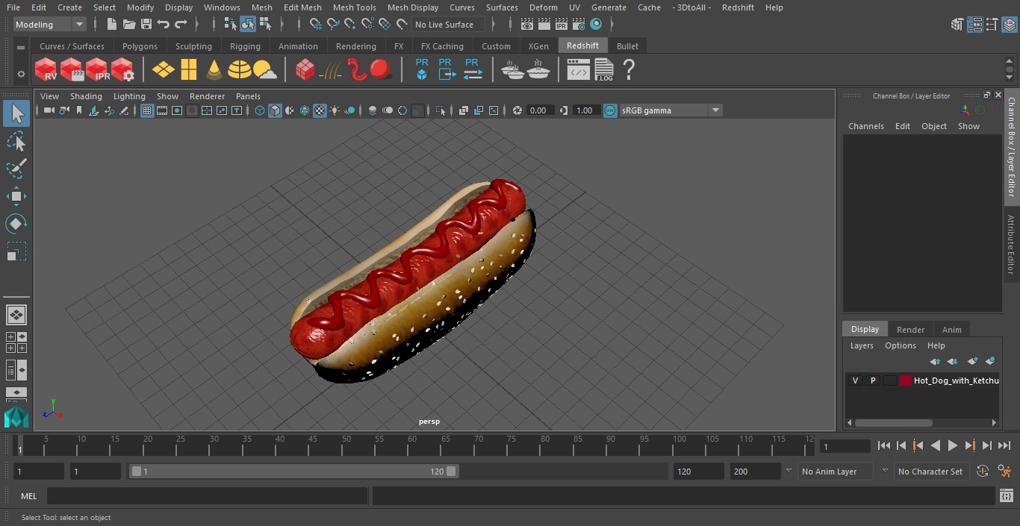This screenshot has height=526, width=1020.
Task: Open the Render layer tab
Action: pos(910,329)
